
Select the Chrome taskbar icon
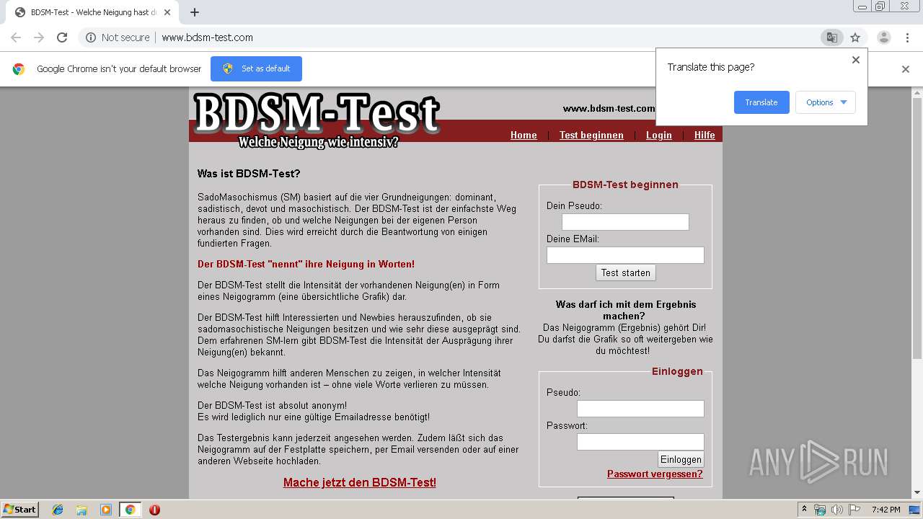[130, 510]
